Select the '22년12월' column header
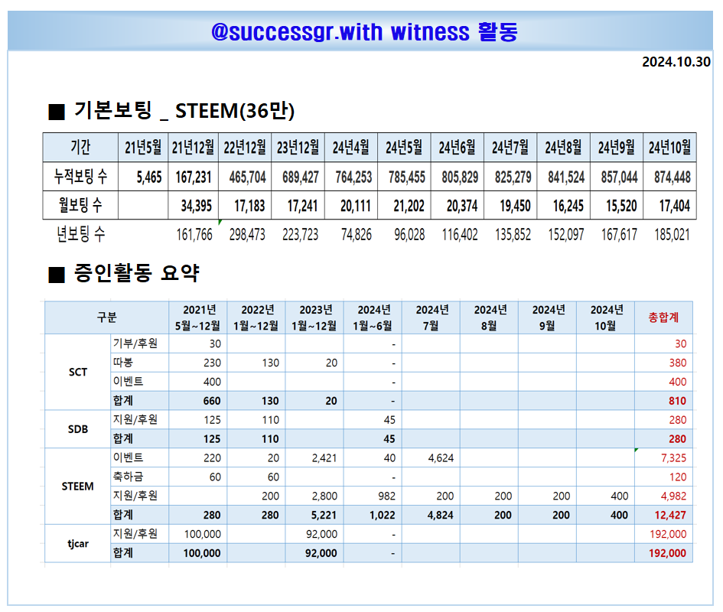 pyautogui.click(x=245, y=148)
